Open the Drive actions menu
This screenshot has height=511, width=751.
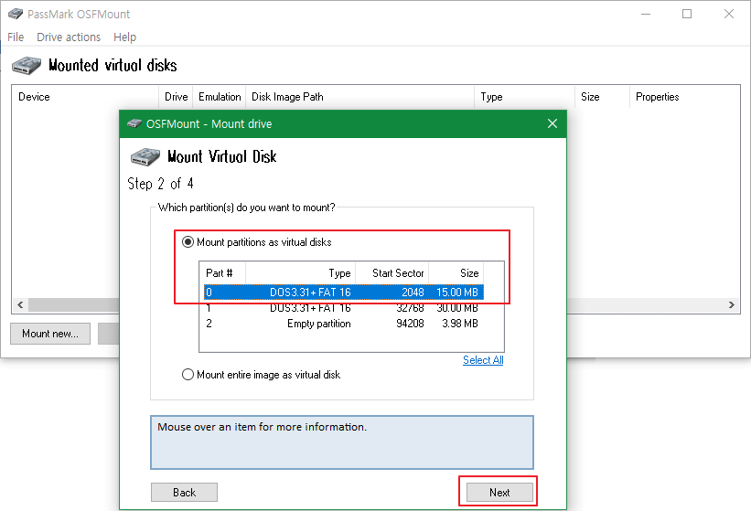69,37
